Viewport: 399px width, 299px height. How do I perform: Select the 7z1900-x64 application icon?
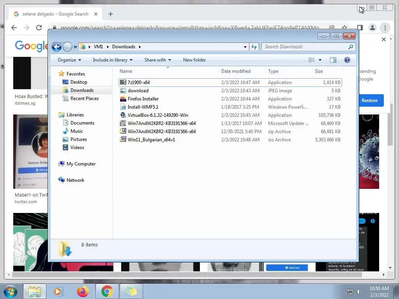(123, 83)
